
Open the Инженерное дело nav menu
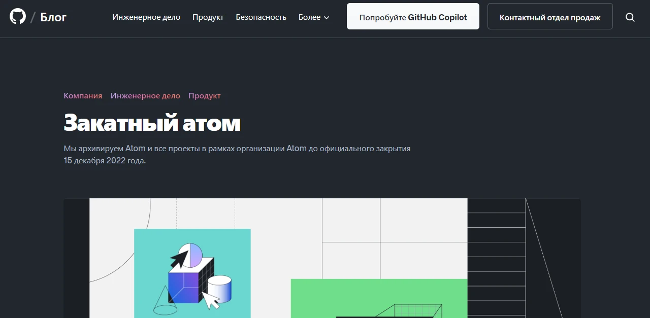click(x=146, y=17)
